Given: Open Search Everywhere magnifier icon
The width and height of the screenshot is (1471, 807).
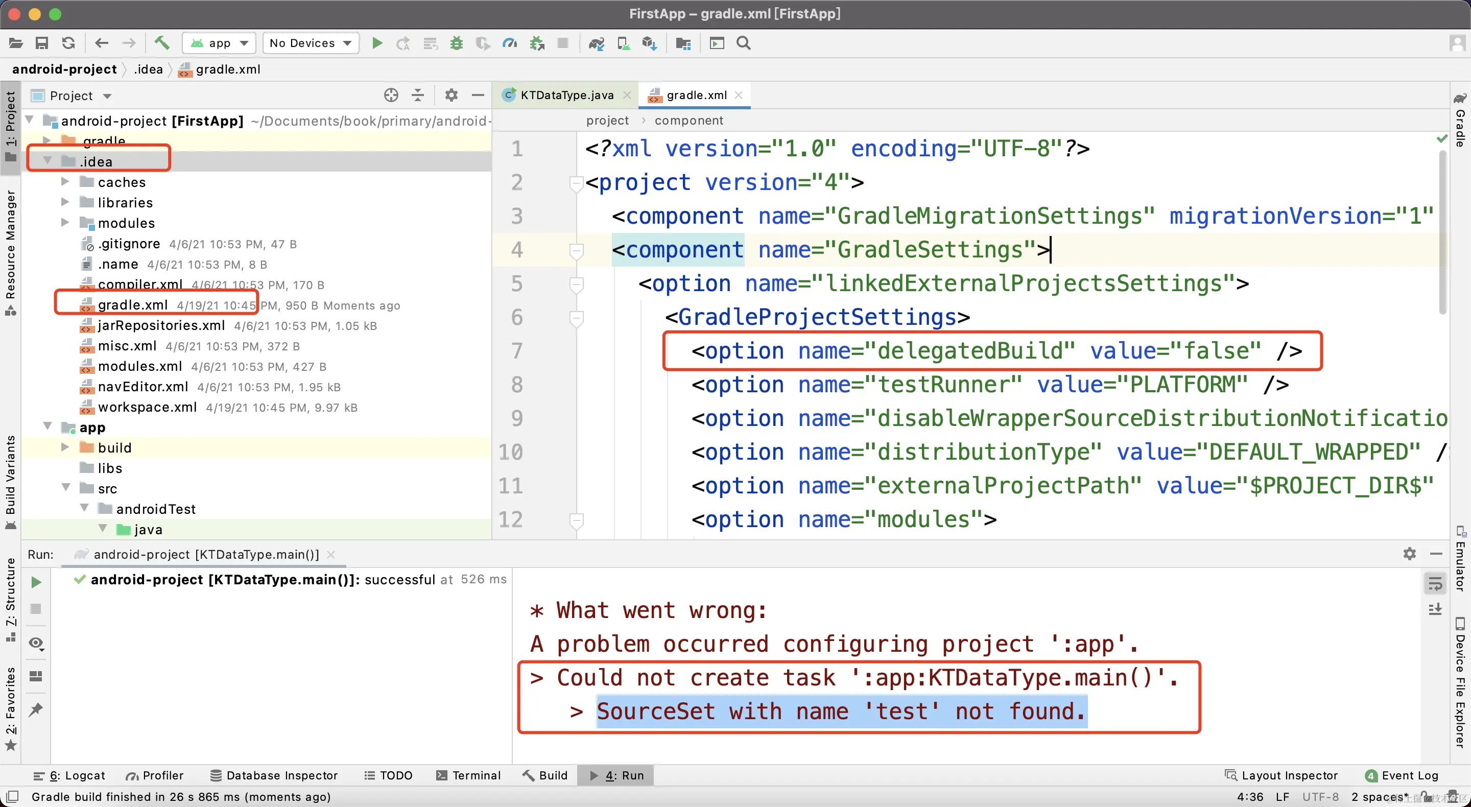Looking at the screenshot, I should pos(743,43).
